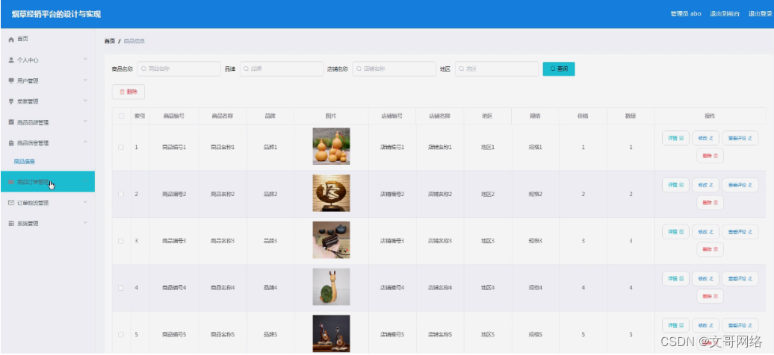Tick the select-all checkbox in the table header
The height and width of the screenshot is (355, 774).
(122, 116)
